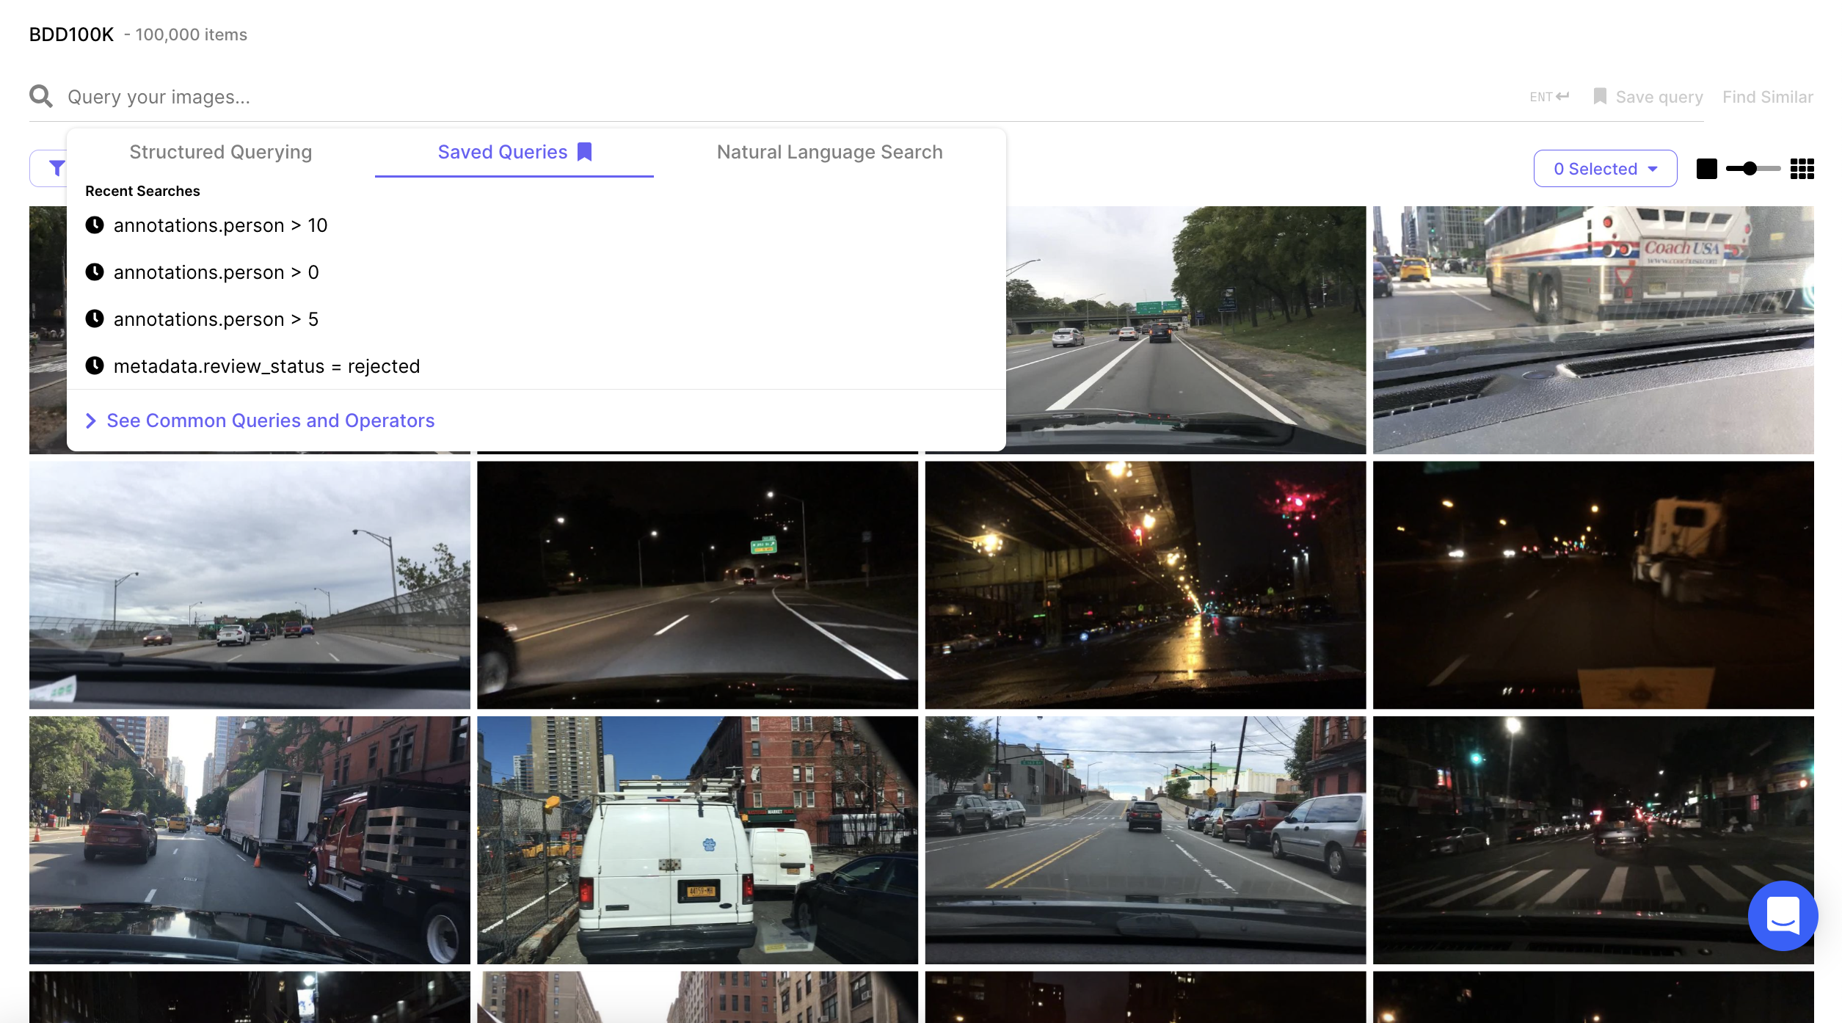
Task: Switch to single large image view icon
Action: coord(1706,169)
